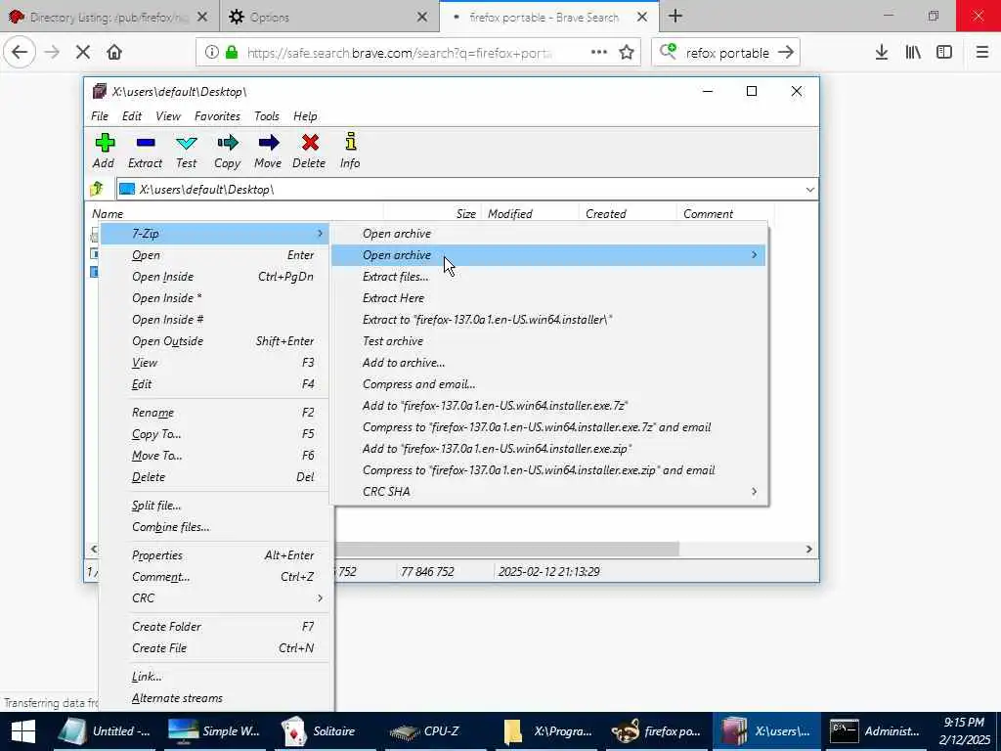This screenshot has width=1001, height=751.
Task: Select Extract files... from submenu
Action: (x=549, y=277)
